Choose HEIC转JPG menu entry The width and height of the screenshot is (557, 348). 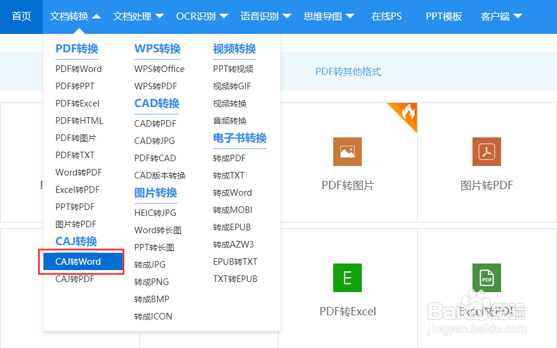(155, 213)
